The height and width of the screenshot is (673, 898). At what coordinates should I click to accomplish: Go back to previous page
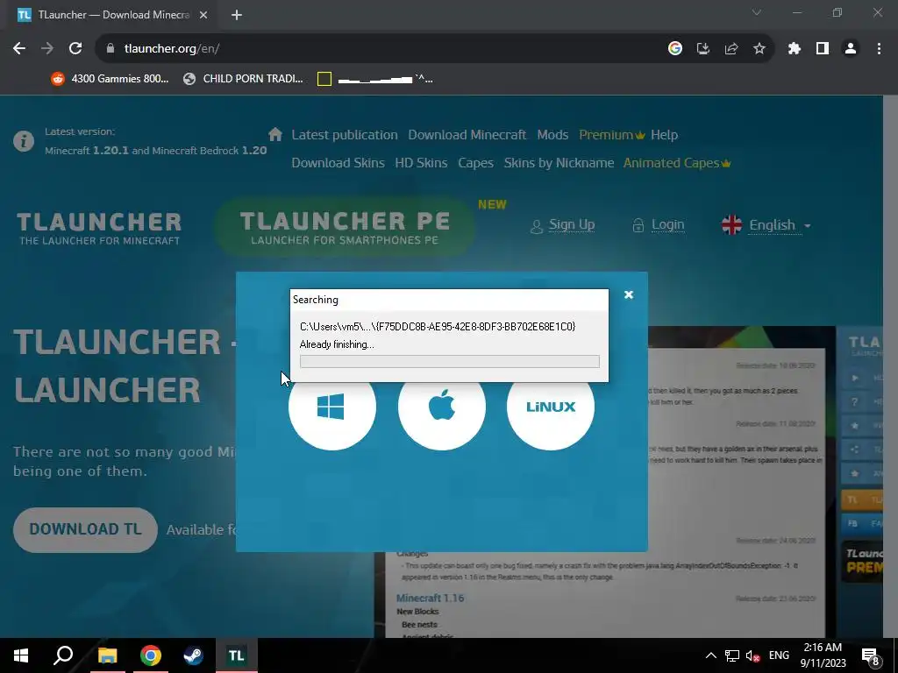pyautogui.click(x=19, y=49)
